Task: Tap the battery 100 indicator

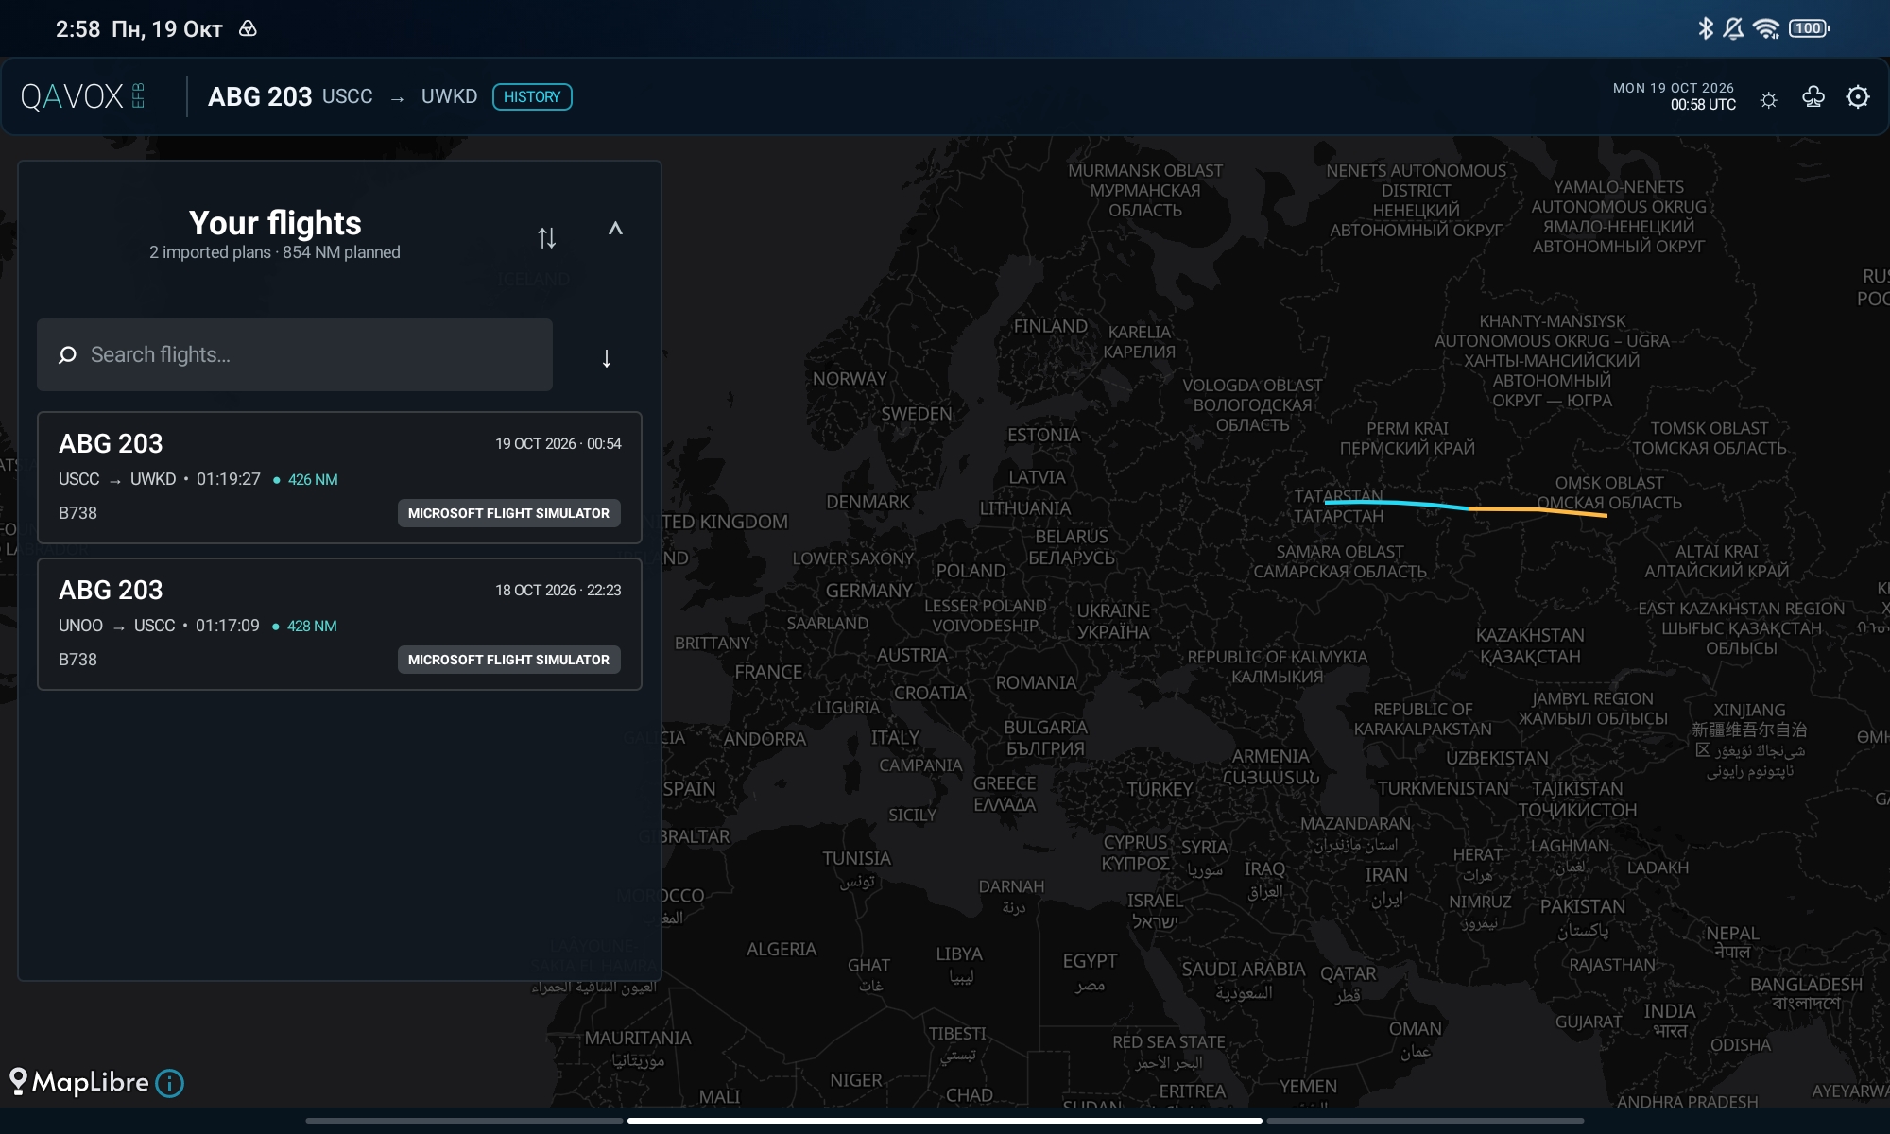Action: pos(1809,28)
